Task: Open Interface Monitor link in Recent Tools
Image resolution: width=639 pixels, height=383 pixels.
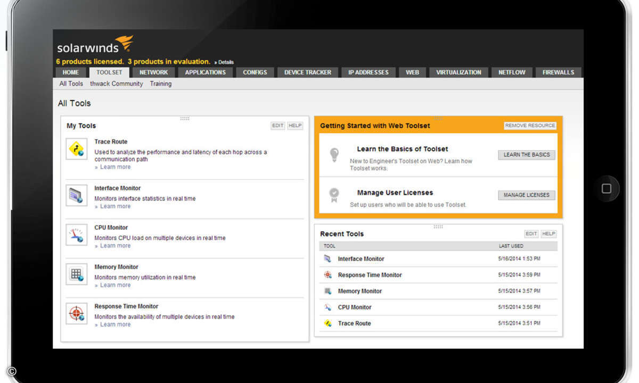Action: click(361, 259)
